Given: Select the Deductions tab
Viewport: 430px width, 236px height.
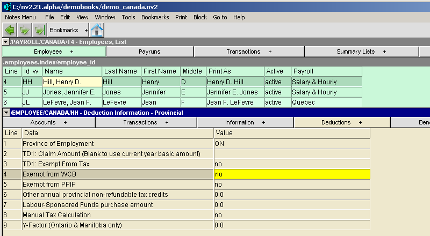Looking at the screenshot, I should click(x=341, y=122).
